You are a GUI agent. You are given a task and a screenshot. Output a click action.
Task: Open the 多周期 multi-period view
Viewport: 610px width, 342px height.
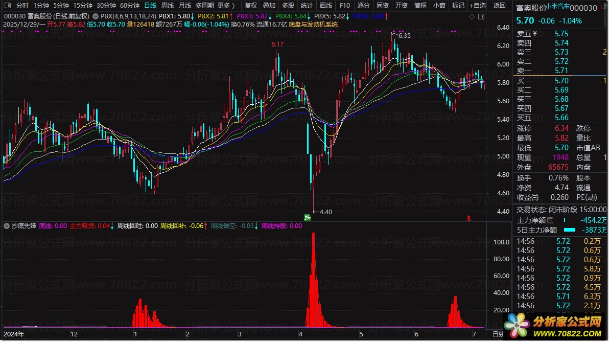tap(205, 6)
